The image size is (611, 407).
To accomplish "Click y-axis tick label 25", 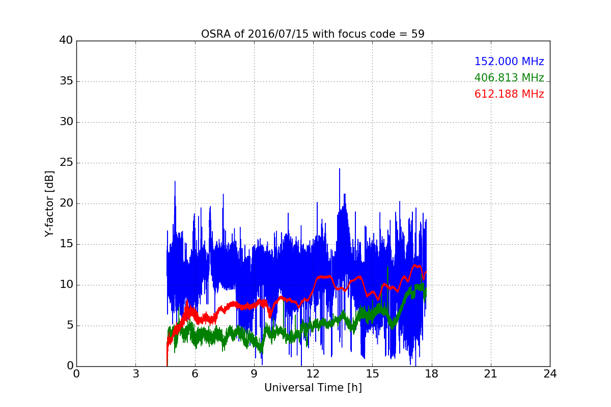I will click(x=66, y=163).
